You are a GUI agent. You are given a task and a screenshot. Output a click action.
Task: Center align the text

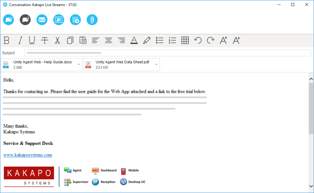pyautogui.click(x=108, y=40)
